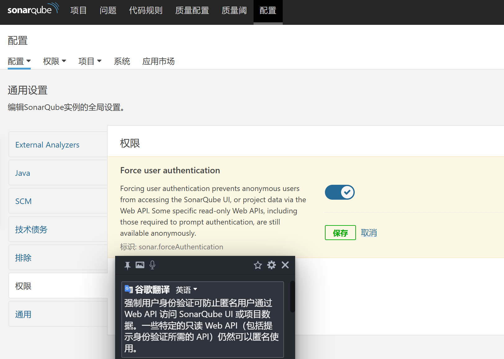
Task: Select SCM settings category
Action: point(58,201)
